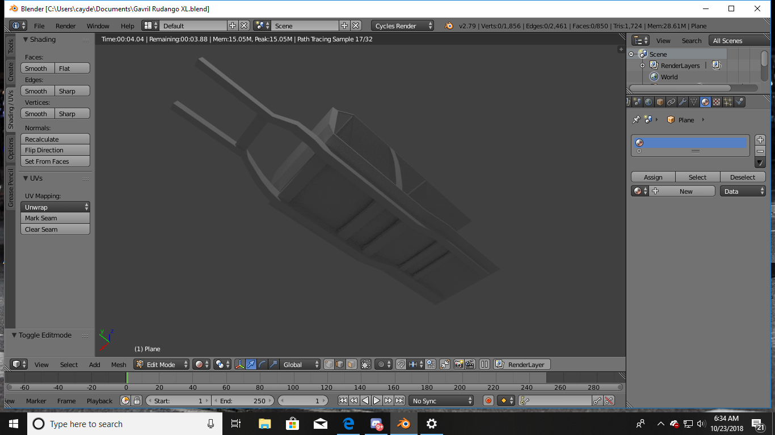Open the Data link dropdown
This screenshot has width=775, height=435.
click(743, 191)
